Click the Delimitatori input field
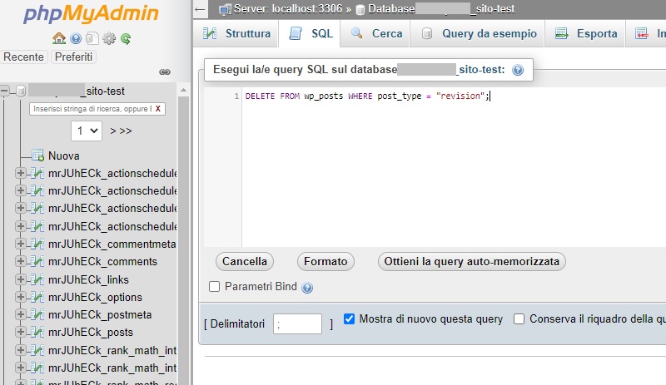This screenshot has width=666, height=385. click(297, 323)
